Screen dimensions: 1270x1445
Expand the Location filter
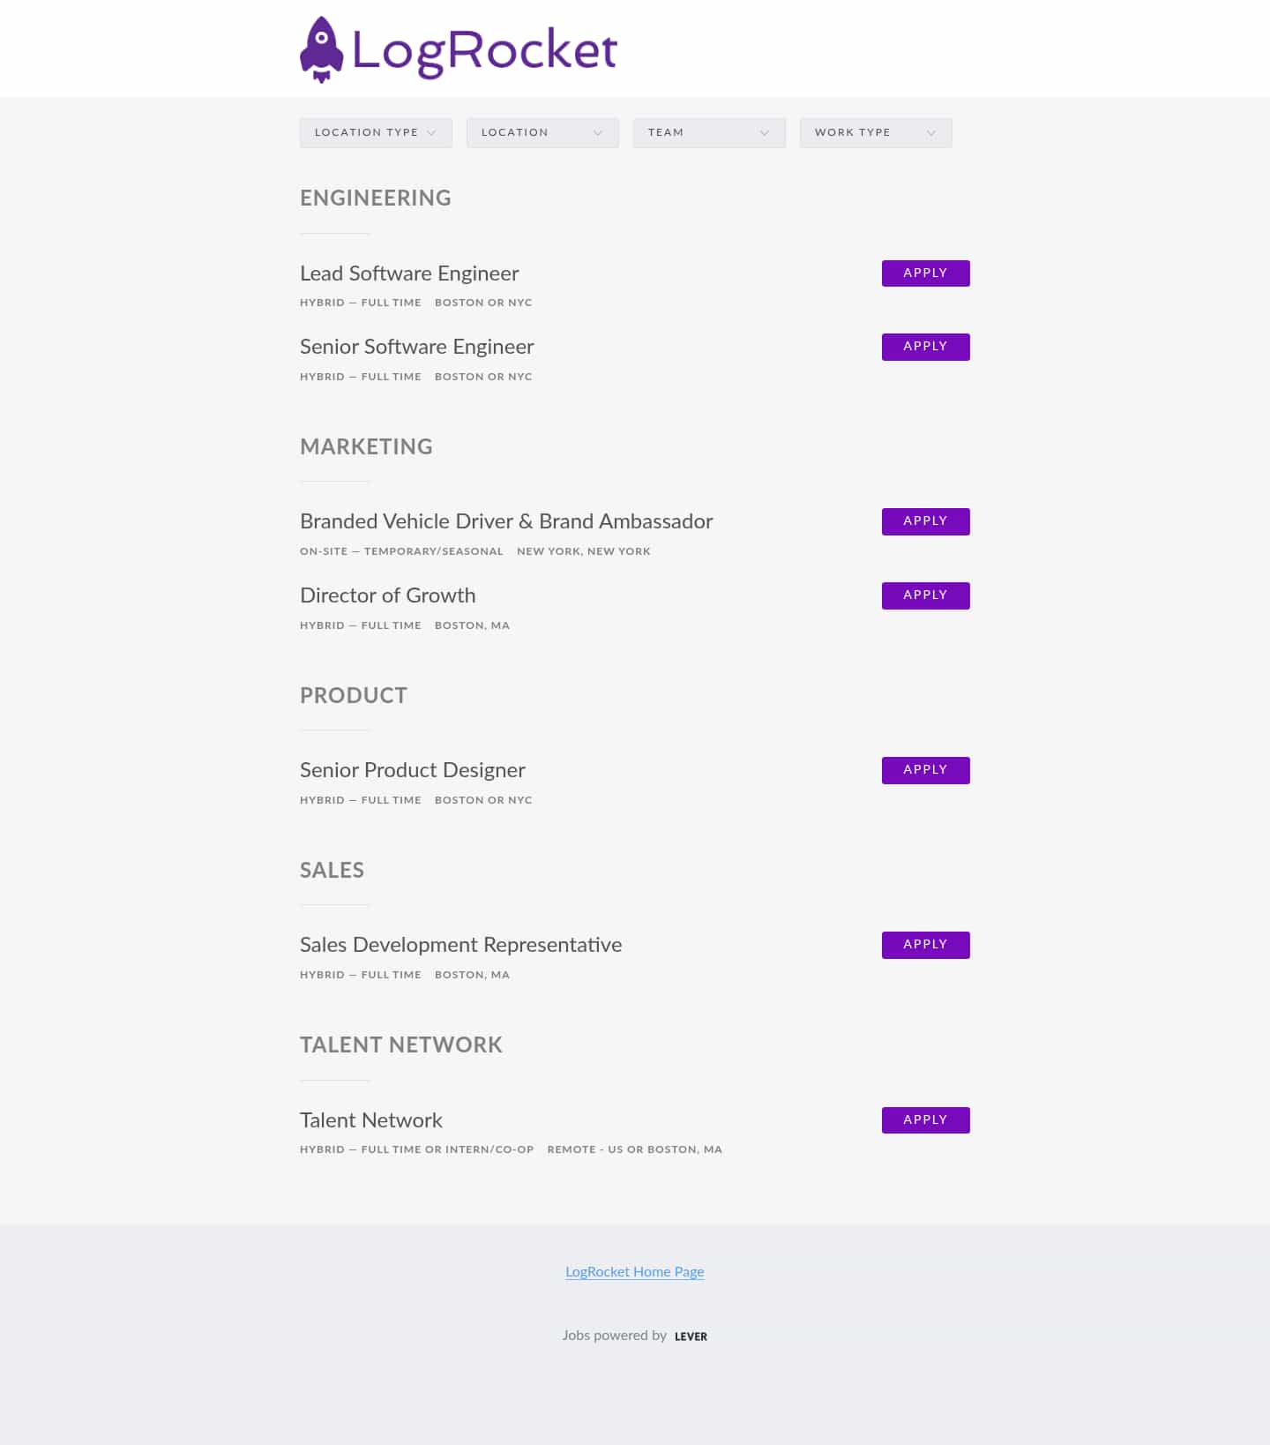(542, 132)
